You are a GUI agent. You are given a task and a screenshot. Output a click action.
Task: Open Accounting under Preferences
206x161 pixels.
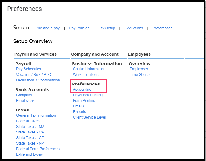82,89
